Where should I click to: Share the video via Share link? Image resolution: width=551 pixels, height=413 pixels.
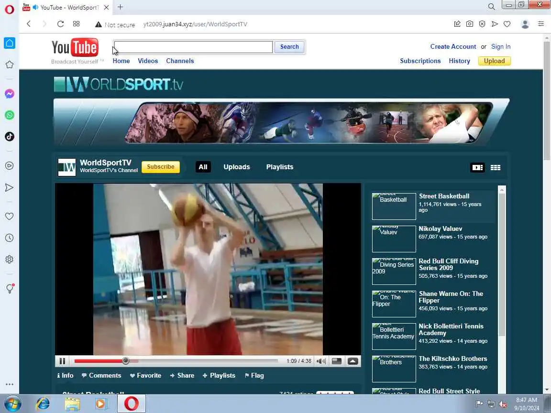182,375
